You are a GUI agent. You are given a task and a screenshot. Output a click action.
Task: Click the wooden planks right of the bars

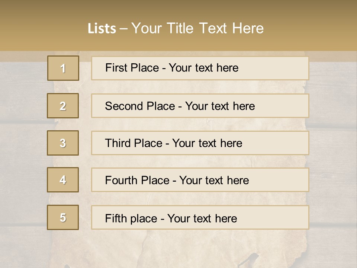[x=332, y=148]
